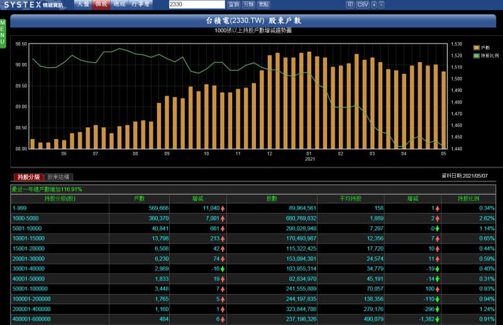Screen dimensions: 503x325
Task: Click the green down arrow in 30001-40000 row
Action: (223, 268)
